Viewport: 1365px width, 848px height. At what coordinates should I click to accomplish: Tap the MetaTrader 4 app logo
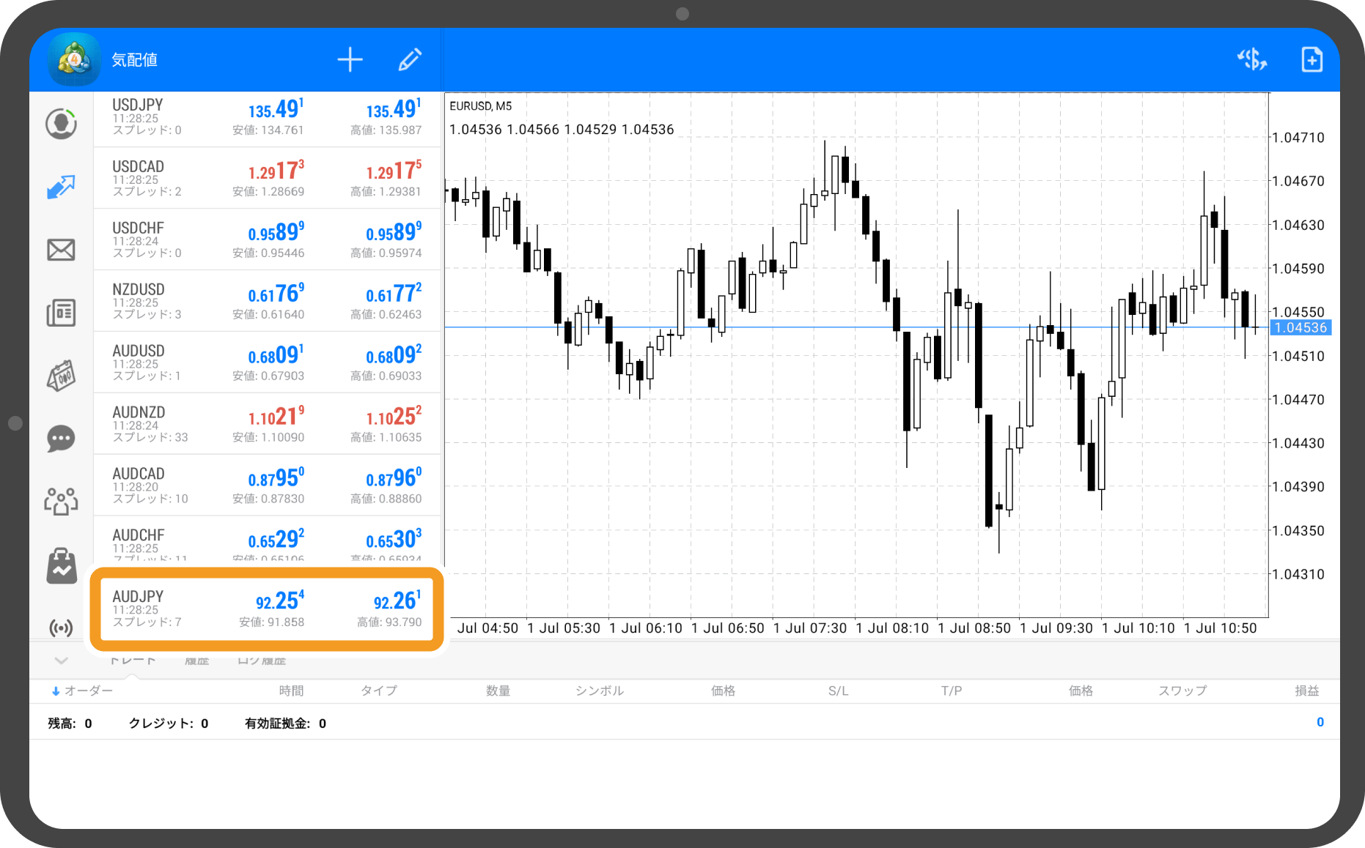click(x=74, y=59)
